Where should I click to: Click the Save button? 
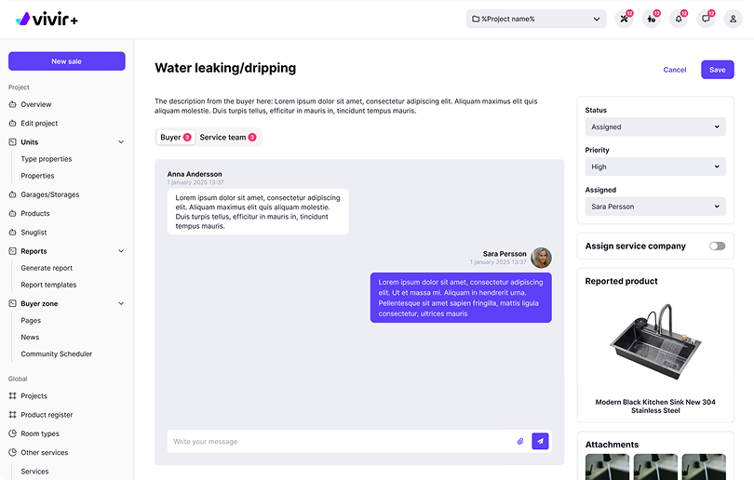click(717, 70)
